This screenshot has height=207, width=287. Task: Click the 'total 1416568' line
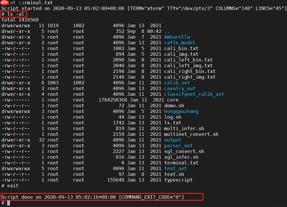20,20
